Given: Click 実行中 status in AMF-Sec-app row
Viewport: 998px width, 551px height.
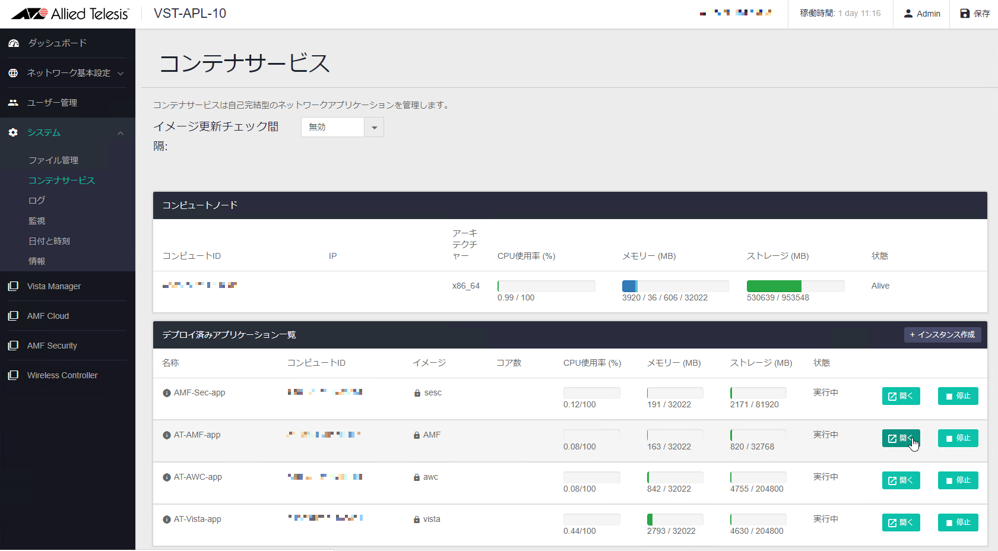Looking at the screenshot, I should coord(826,393).
